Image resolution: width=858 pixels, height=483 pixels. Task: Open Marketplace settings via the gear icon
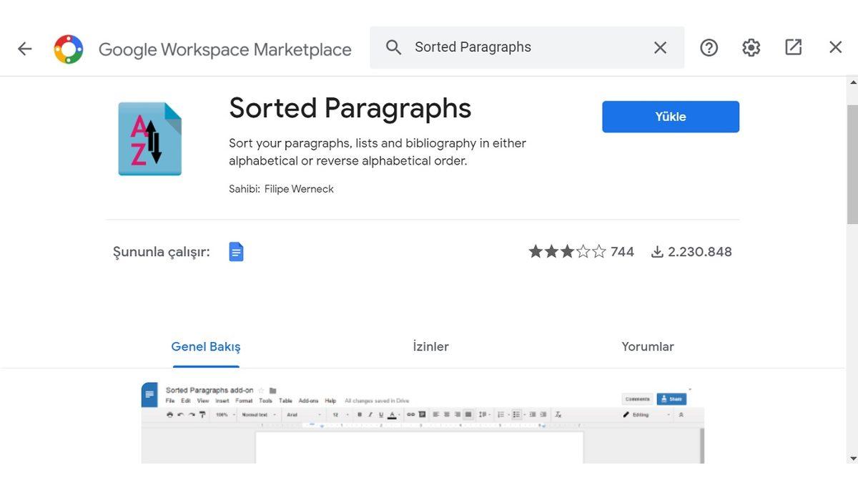750,46
